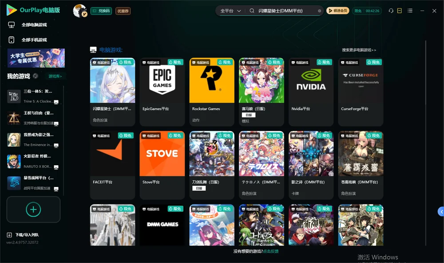Refresh the 我的游戏 list icon

point(36,76)
